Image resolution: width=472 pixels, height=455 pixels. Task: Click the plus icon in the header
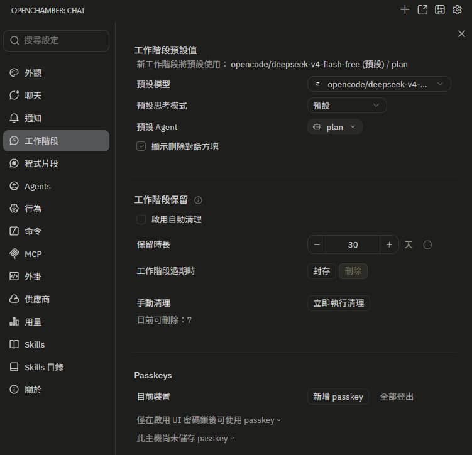pos(405,9)
